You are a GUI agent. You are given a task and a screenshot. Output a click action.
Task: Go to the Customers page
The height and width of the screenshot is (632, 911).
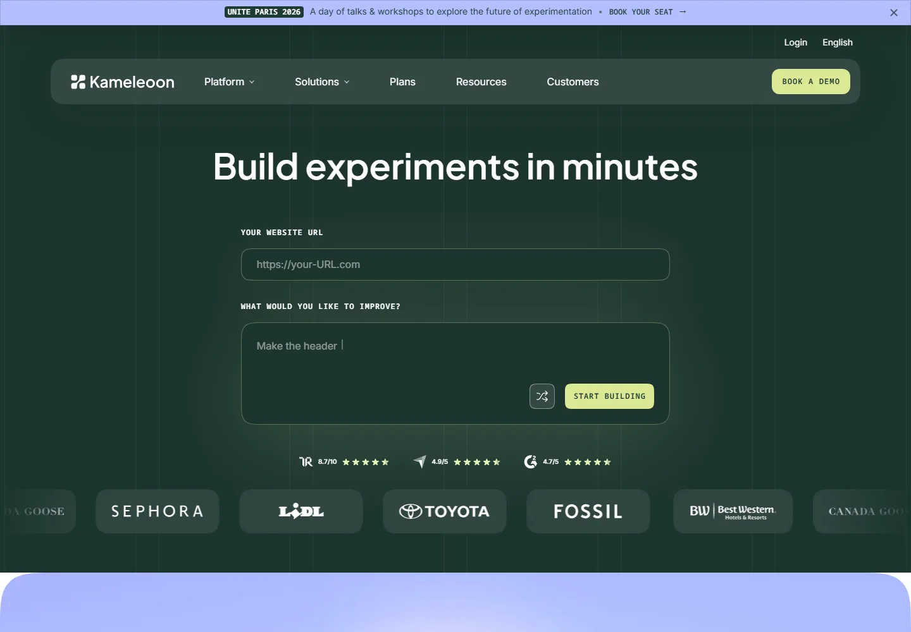tap(573, 82)
